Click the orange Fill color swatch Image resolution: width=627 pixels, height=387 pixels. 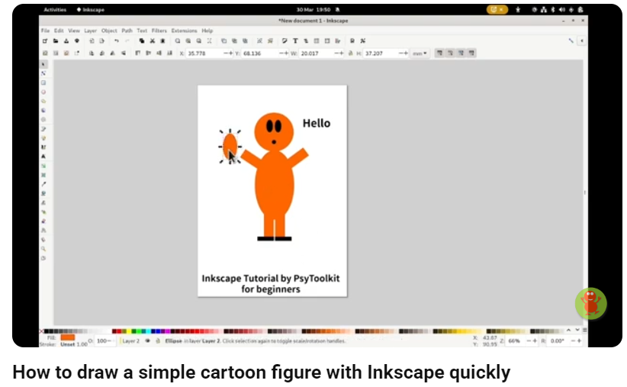point(67,337)
